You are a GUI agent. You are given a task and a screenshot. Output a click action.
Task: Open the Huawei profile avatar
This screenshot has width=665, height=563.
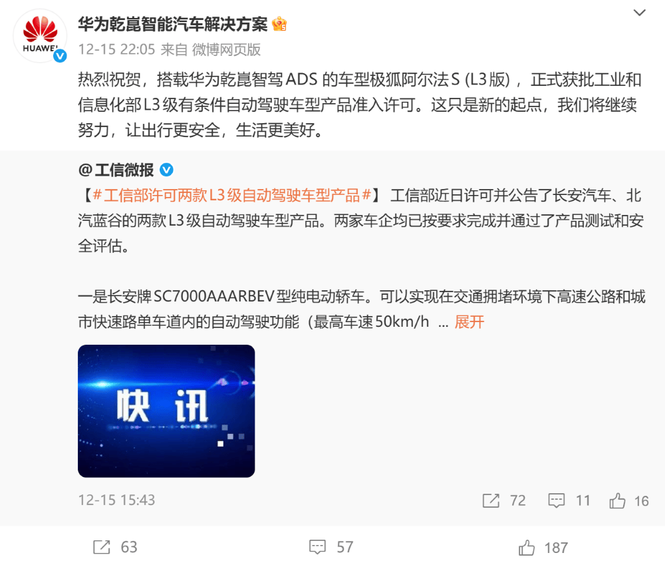click(x=40, y=36)
